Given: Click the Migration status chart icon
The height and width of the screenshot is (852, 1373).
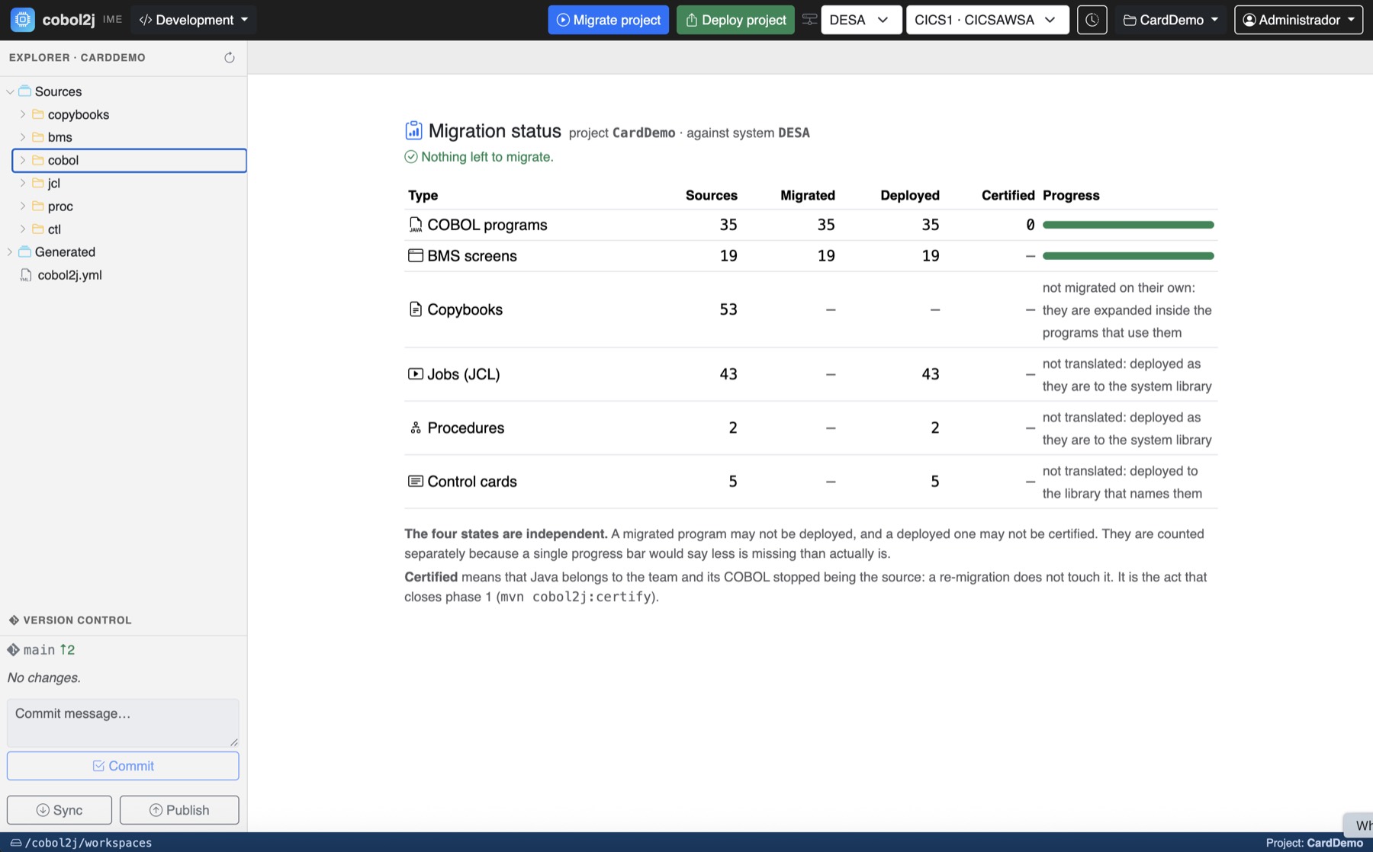Looking at the screenshot, I should pos(413,131).
